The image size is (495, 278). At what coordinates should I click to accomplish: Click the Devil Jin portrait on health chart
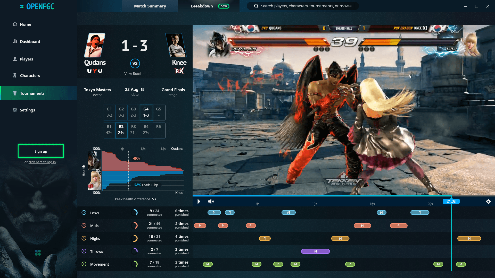[x=95, y=161]
